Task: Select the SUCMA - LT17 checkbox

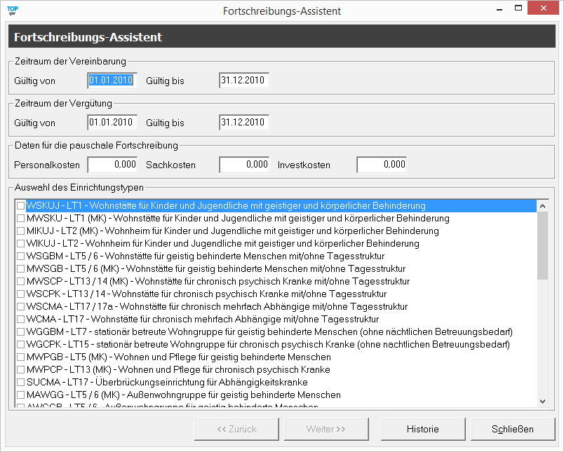Action: tap(20, 383)
